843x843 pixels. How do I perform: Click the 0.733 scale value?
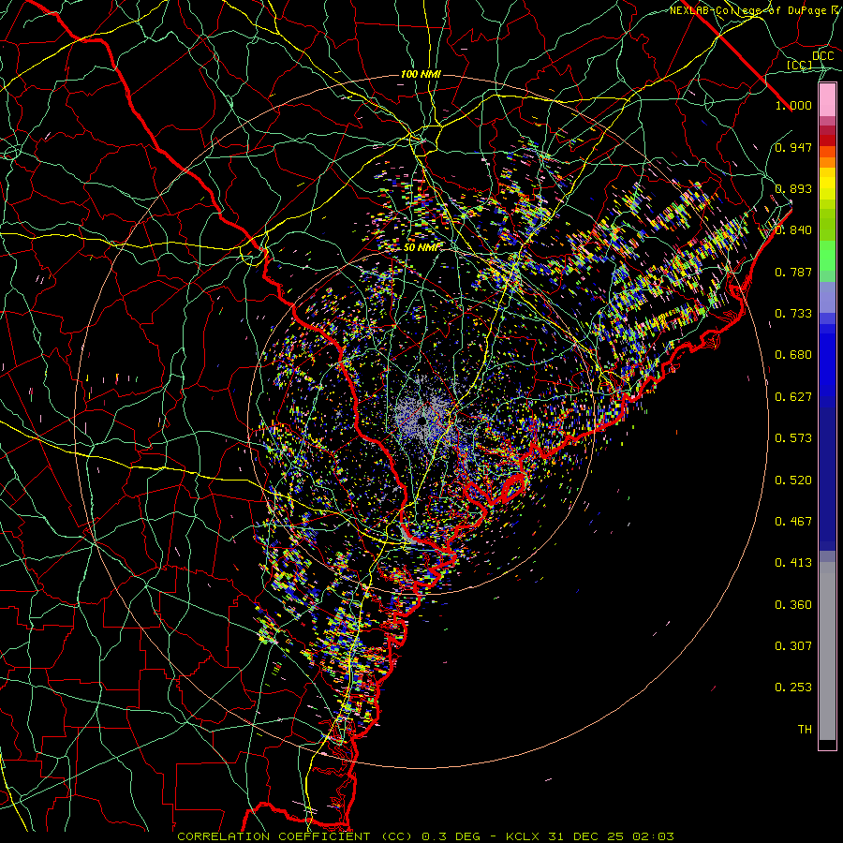pyautogui.click(x=793, y=314)
